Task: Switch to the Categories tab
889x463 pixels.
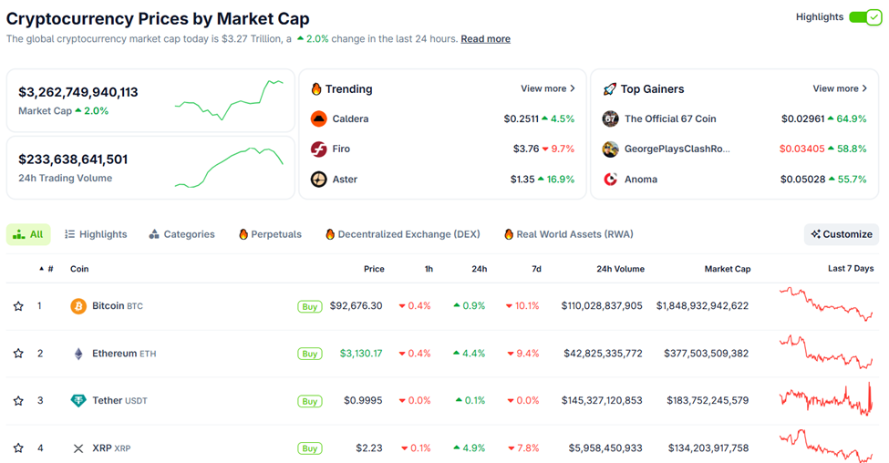Action: point(182,234)
